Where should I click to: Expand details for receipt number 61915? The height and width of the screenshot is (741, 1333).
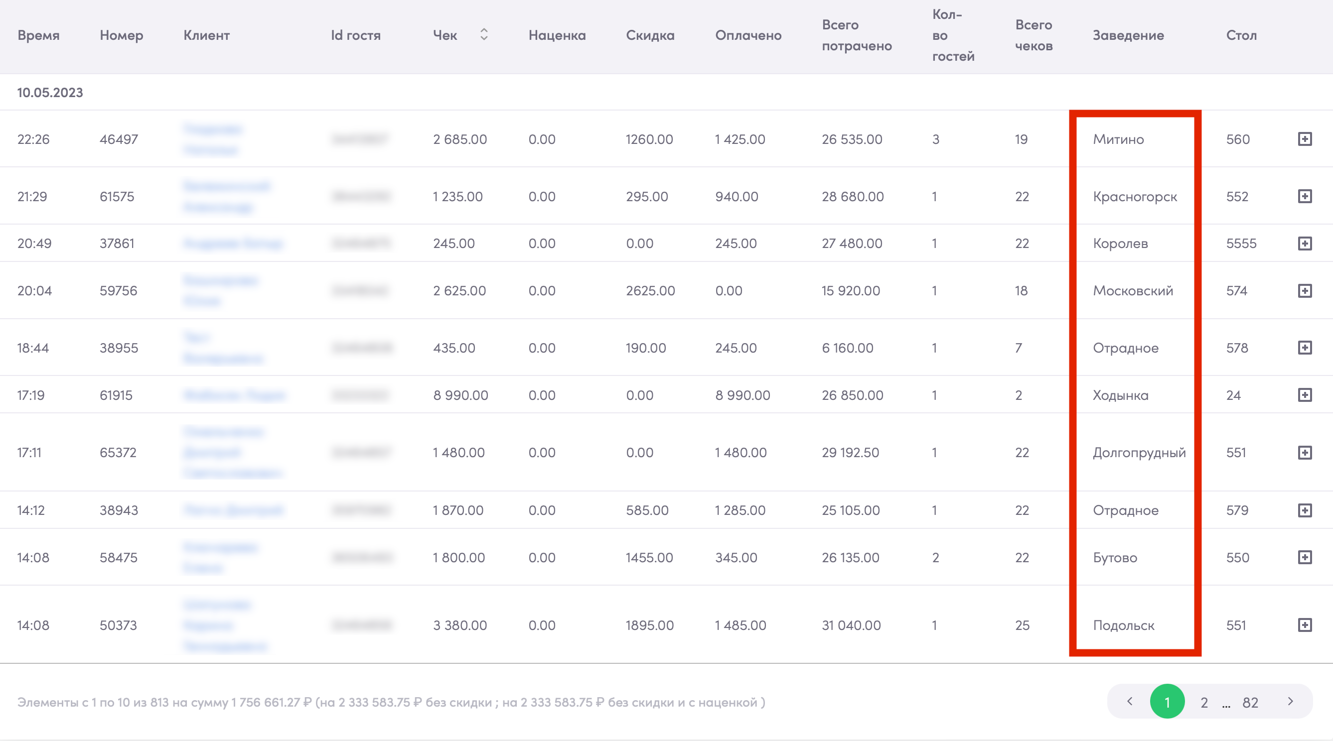pyautogui.click(x=1305, y=395)
